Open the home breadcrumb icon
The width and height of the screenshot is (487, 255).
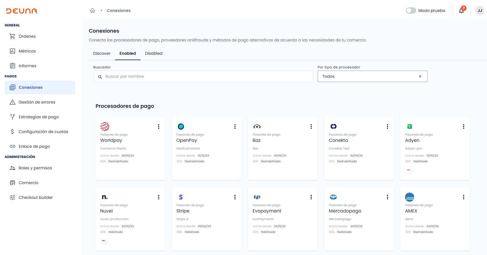(92, 10)
